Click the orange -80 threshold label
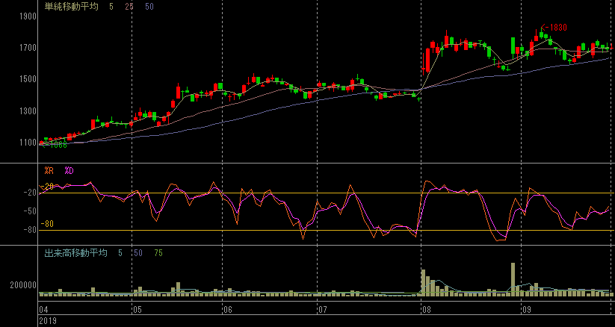 point(49,224)
